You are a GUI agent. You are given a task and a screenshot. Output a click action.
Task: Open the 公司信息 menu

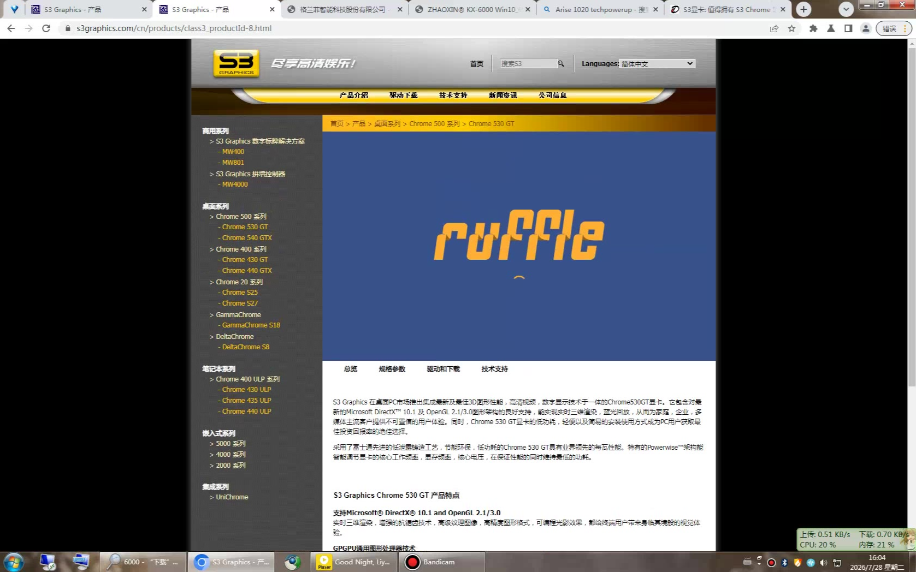(553, 95)
